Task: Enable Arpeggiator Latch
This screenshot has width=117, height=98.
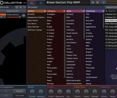Action: pos(6,96)
